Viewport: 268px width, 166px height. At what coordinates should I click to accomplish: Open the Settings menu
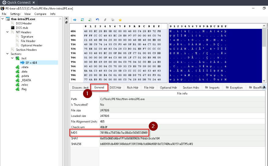click(x=15, y=14)
